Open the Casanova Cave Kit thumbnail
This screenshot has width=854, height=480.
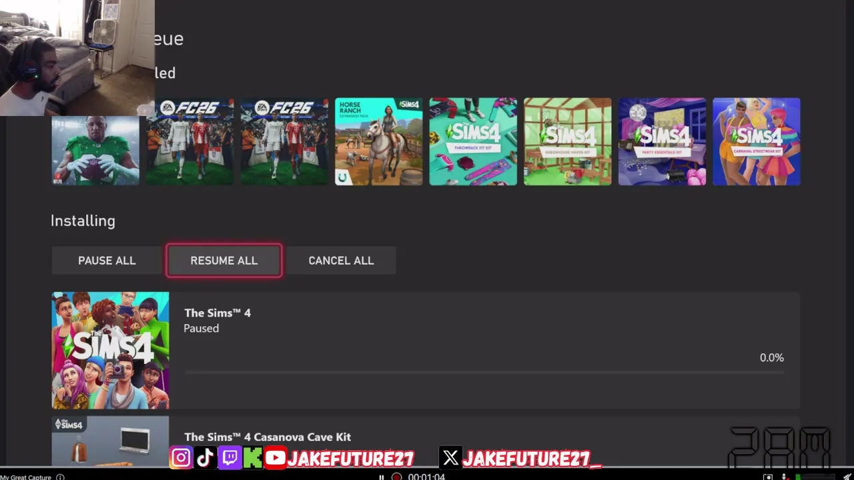[x=111, y=440]
